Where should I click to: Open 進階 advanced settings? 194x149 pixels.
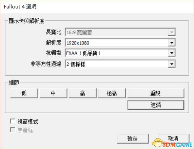[156, 105]
